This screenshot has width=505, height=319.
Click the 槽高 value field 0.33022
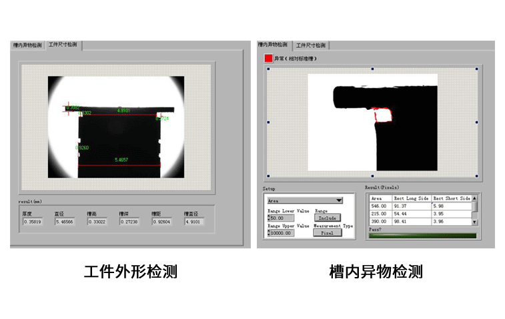[x=97, y=222]
